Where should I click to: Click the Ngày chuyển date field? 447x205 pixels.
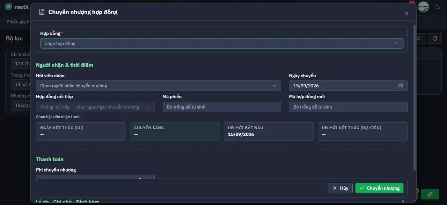tap(348, 86)
